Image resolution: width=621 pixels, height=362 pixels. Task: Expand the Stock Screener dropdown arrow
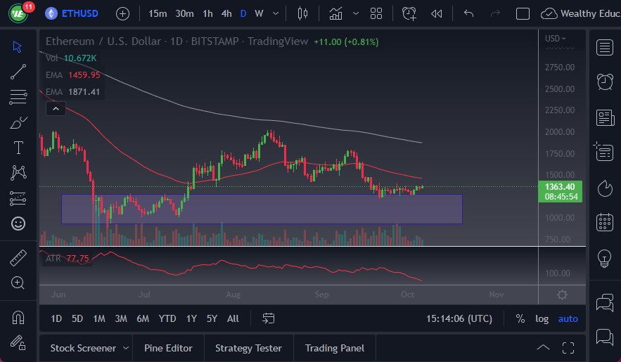[126, 348]
